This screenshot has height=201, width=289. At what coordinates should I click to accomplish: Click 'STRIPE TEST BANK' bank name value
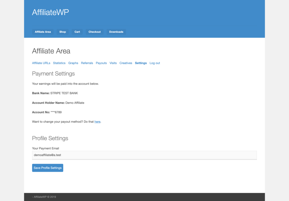[x=64, y=93]
